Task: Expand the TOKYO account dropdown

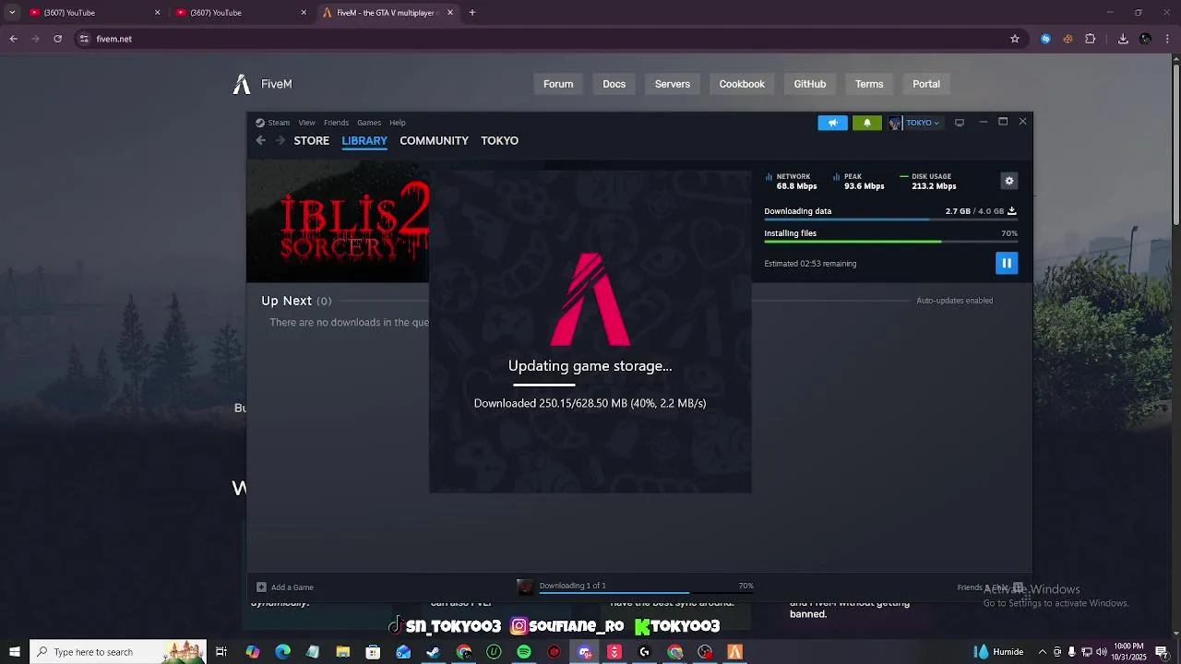Action: [x=923, y=123]
